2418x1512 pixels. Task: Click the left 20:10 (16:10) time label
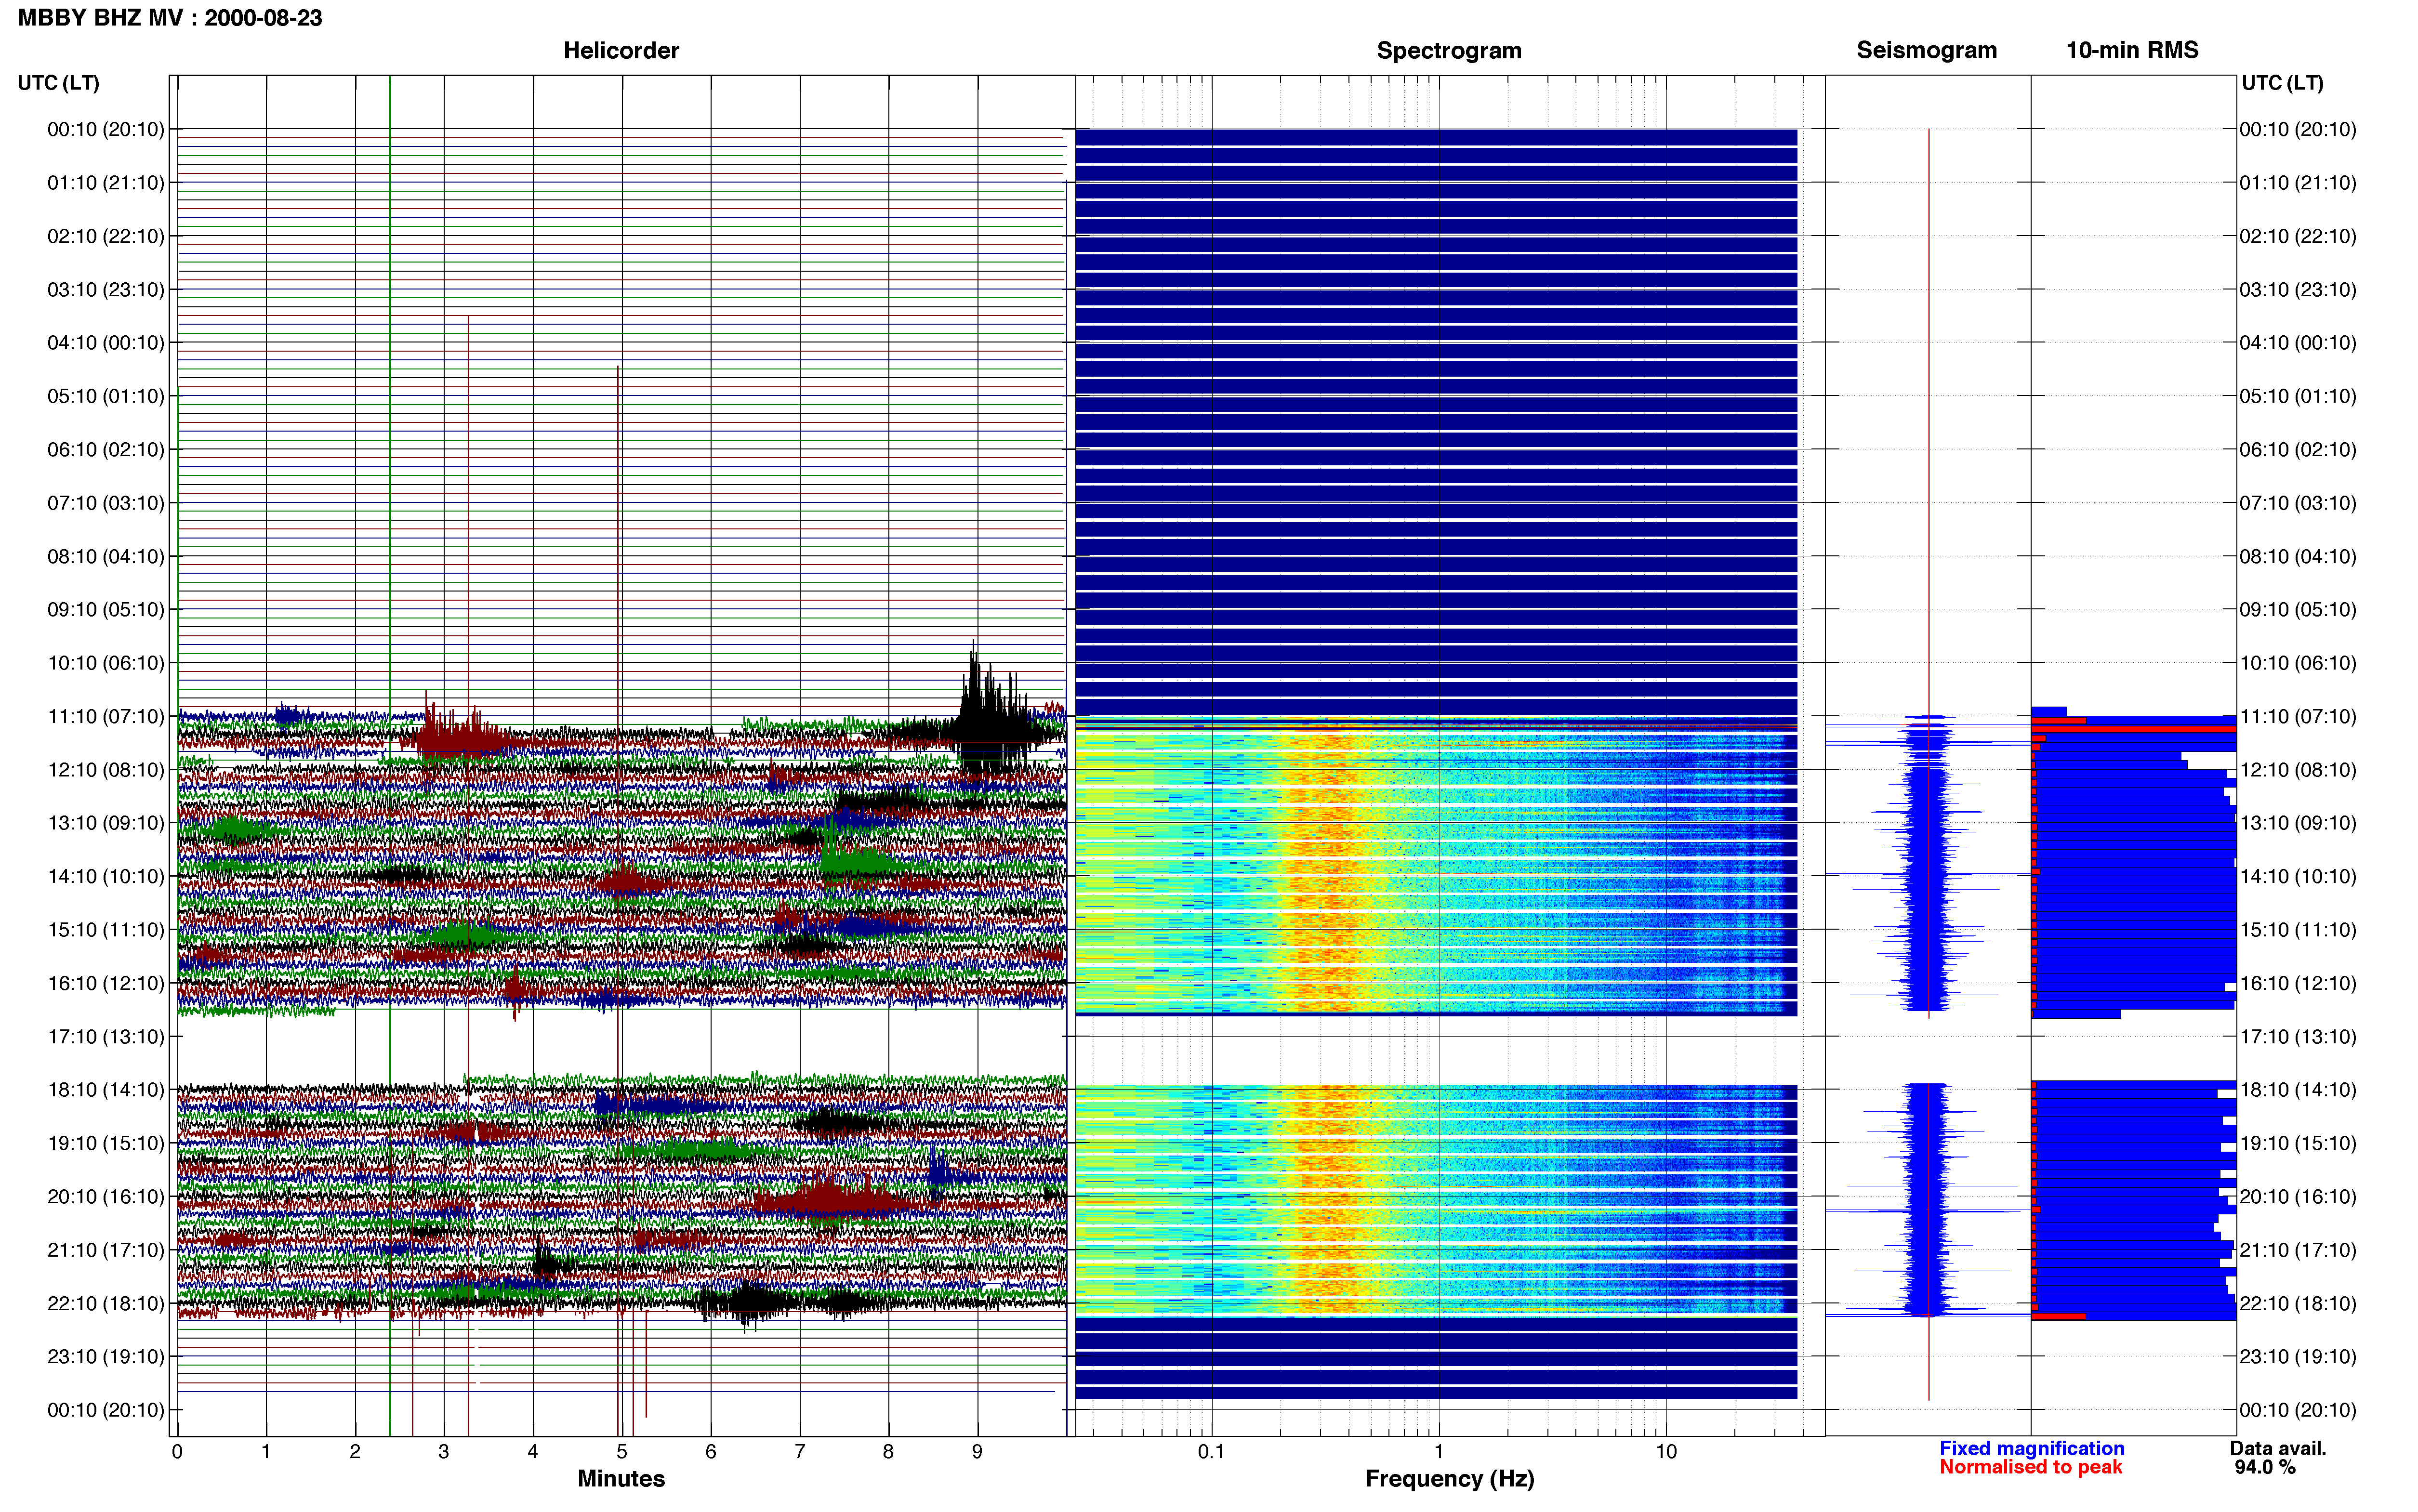[x=106, y=1197]
